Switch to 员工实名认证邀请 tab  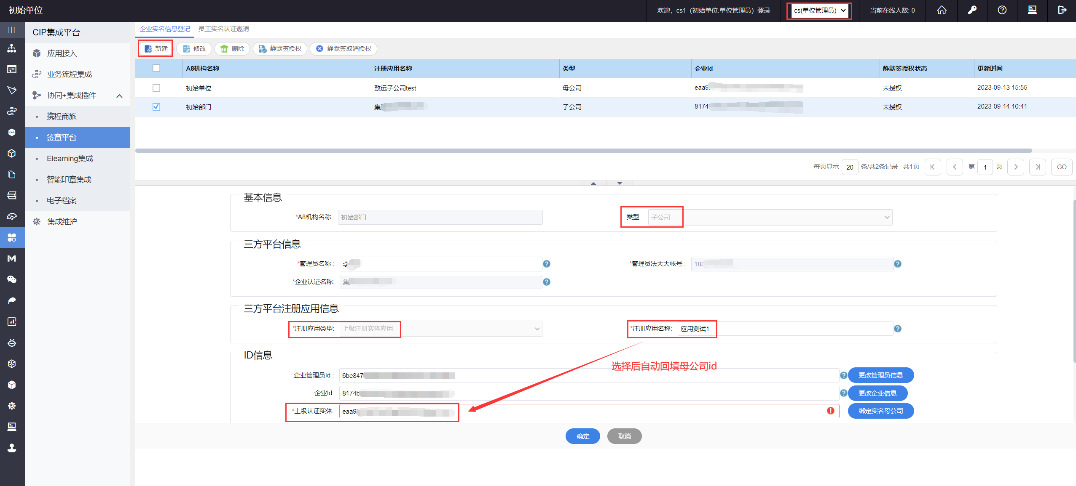(223, 29)
